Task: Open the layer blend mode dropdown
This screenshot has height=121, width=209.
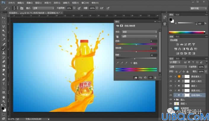Action: coord(178,67)
